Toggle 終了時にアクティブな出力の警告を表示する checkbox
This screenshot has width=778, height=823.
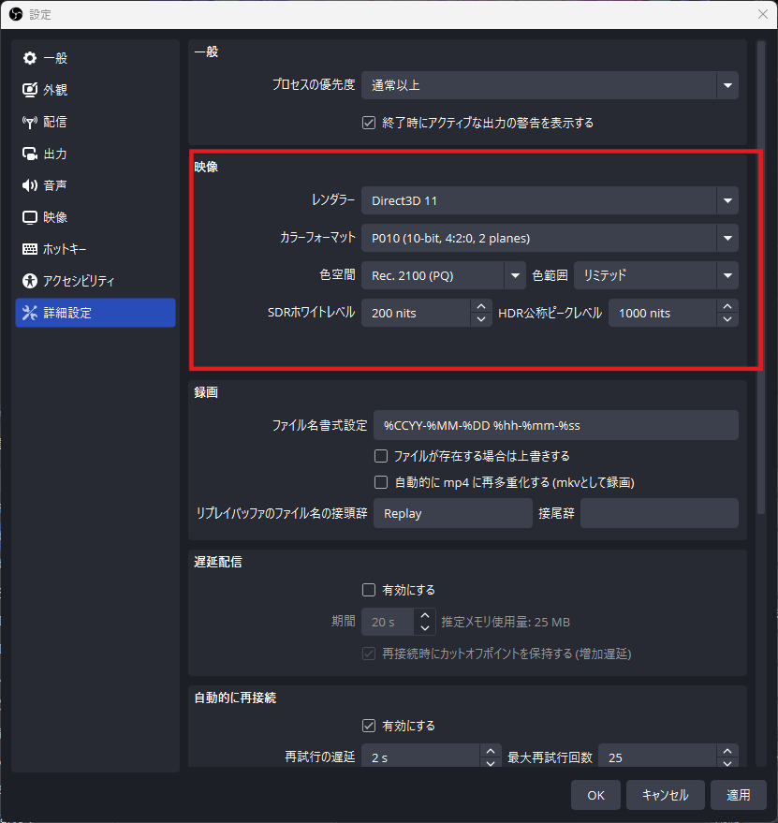tap(369, 123)
